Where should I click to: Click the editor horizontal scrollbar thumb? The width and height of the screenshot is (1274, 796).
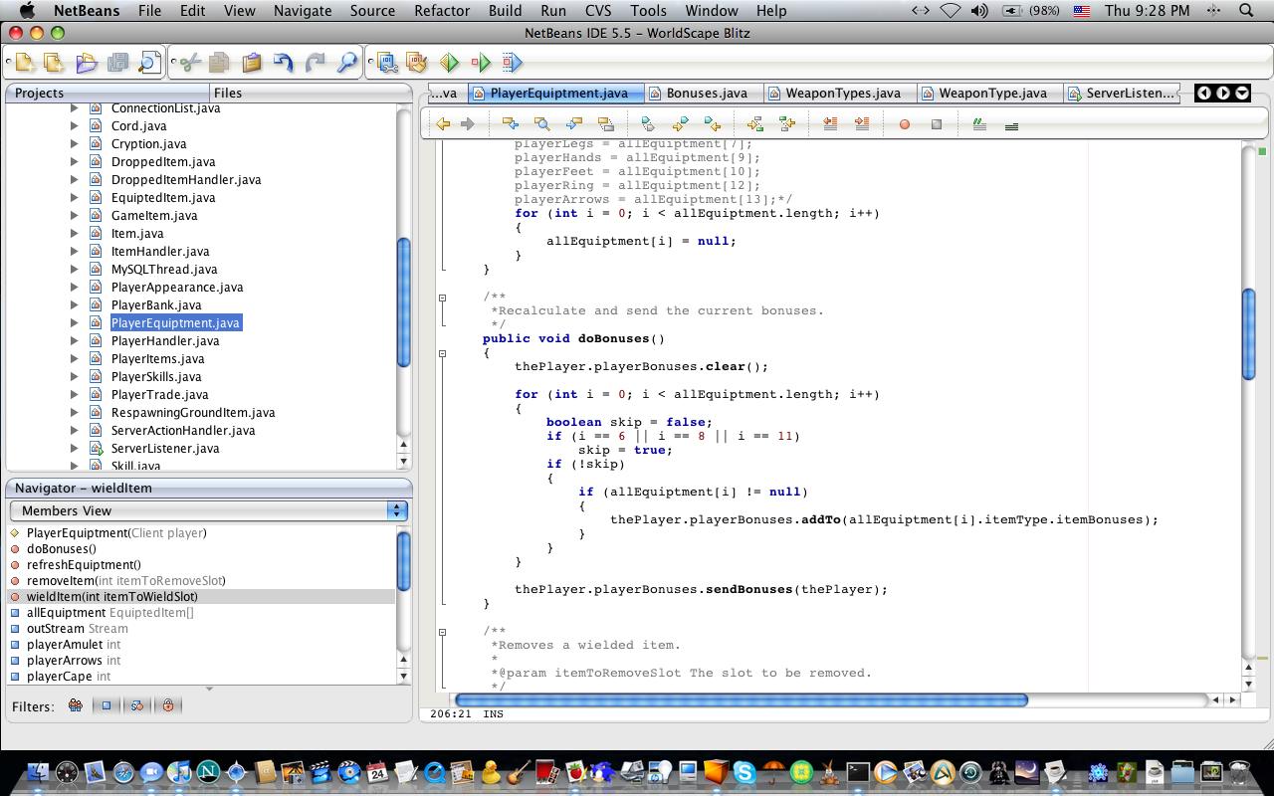(x=742, y=700)
